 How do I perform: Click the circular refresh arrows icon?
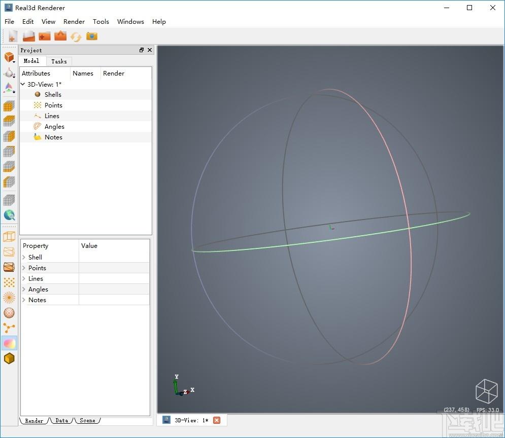coord(76,36)
